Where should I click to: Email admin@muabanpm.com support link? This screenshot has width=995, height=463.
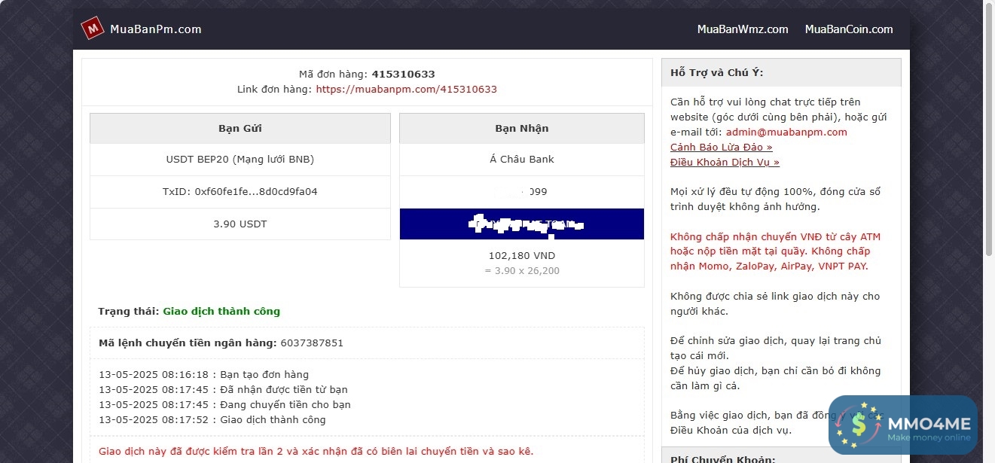pos(786,132)
